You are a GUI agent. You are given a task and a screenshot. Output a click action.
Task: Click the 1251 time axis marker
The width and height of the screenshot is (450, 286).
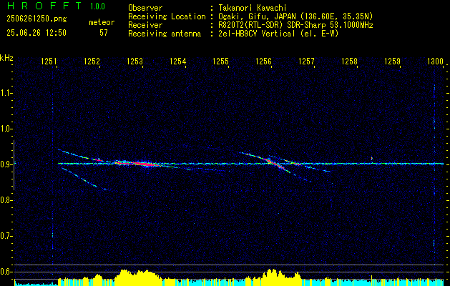point(49,61)
